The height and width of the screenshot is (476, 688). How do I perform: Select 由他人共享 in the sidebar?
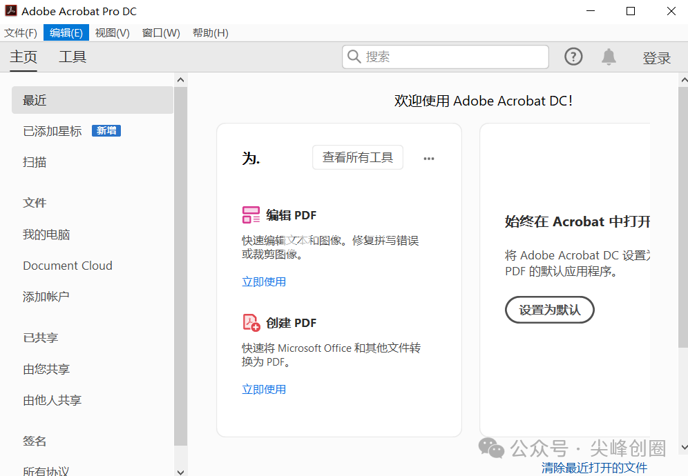click(52, 400)
